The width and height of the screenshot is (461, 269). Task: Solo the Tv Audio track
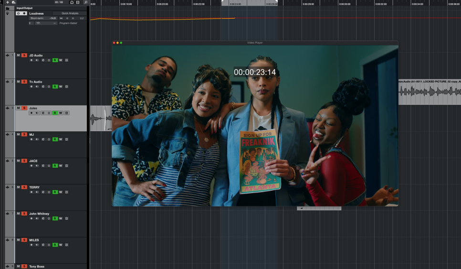24,82
